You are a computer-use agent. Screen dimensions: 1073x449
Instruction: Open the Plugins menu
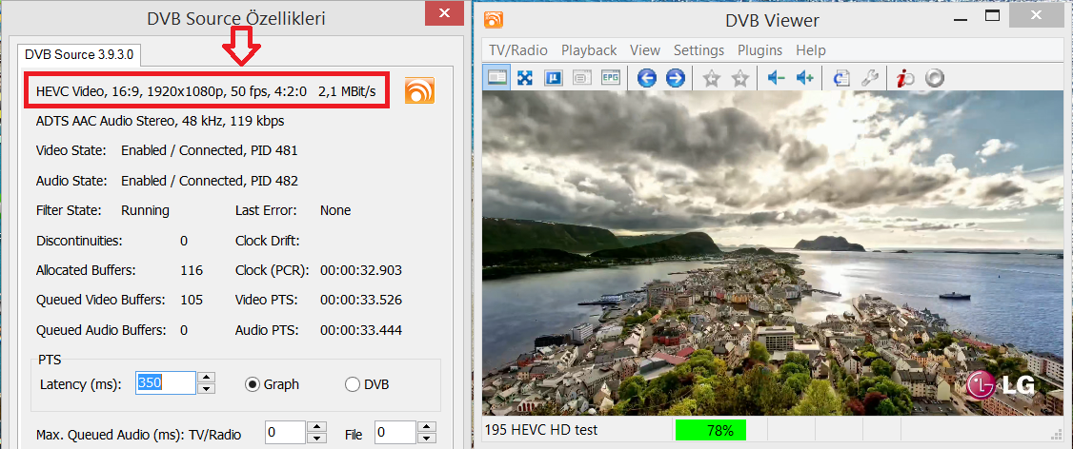click(x=759, y=49)
